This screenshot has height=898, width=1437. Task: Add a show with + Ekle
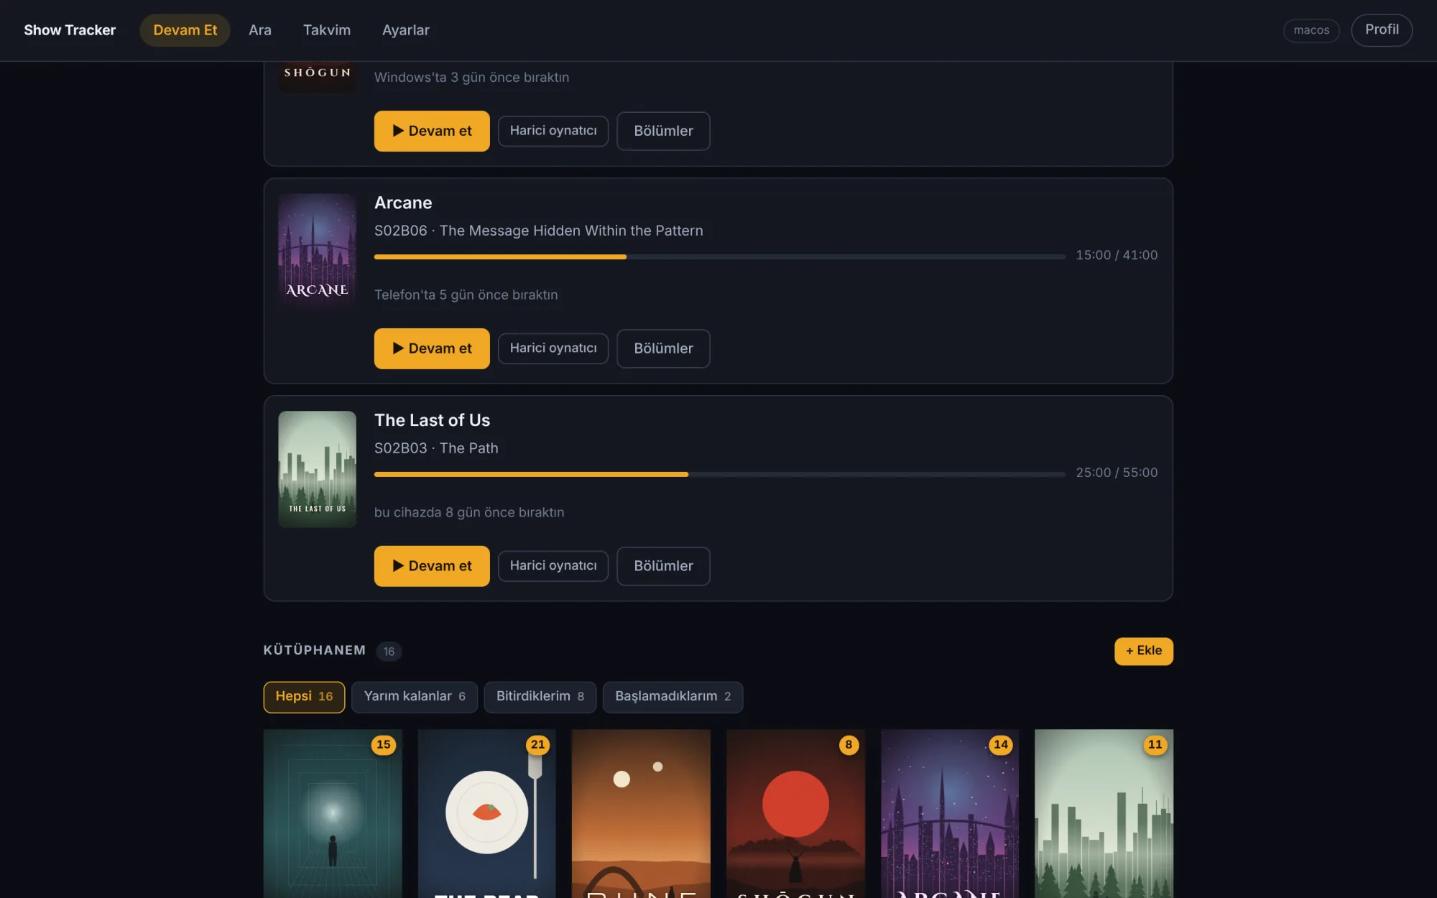coord(1143,651)
